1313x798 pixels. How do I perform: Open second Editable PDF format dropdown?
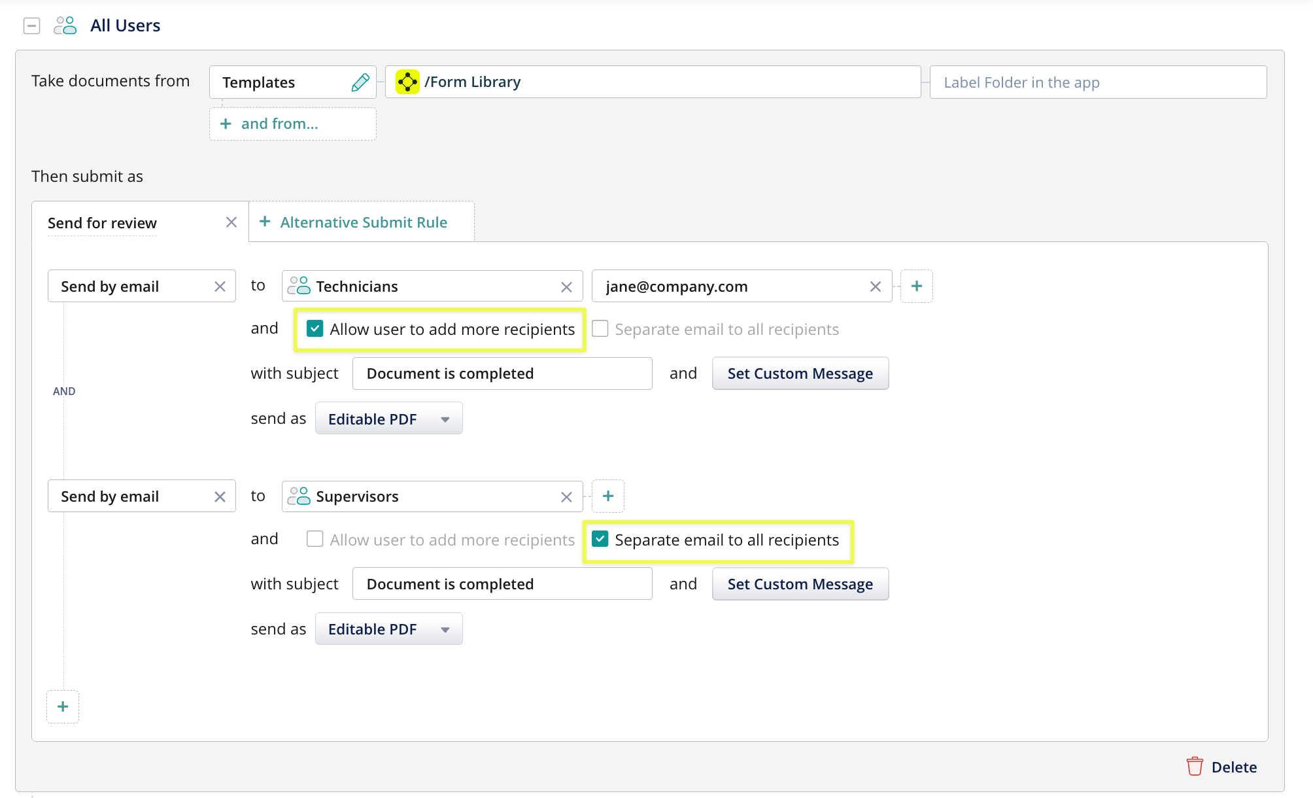pos(388,629)
